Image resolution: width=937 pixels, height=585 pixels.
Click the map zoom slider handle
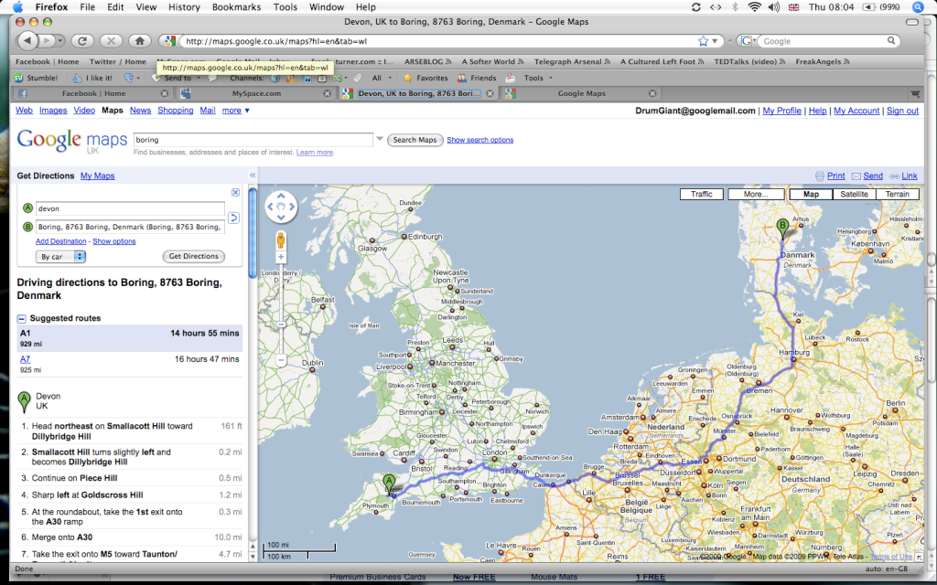point(281,324)
